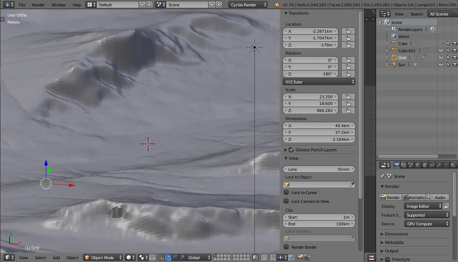Click the Render button
This screenshot has height=262, width=458.
[391, 197]
